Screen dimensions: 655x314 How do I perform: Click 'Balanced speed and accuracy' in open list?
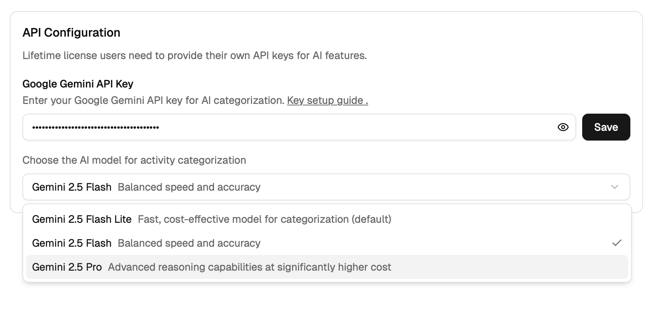tap(189, 243)
